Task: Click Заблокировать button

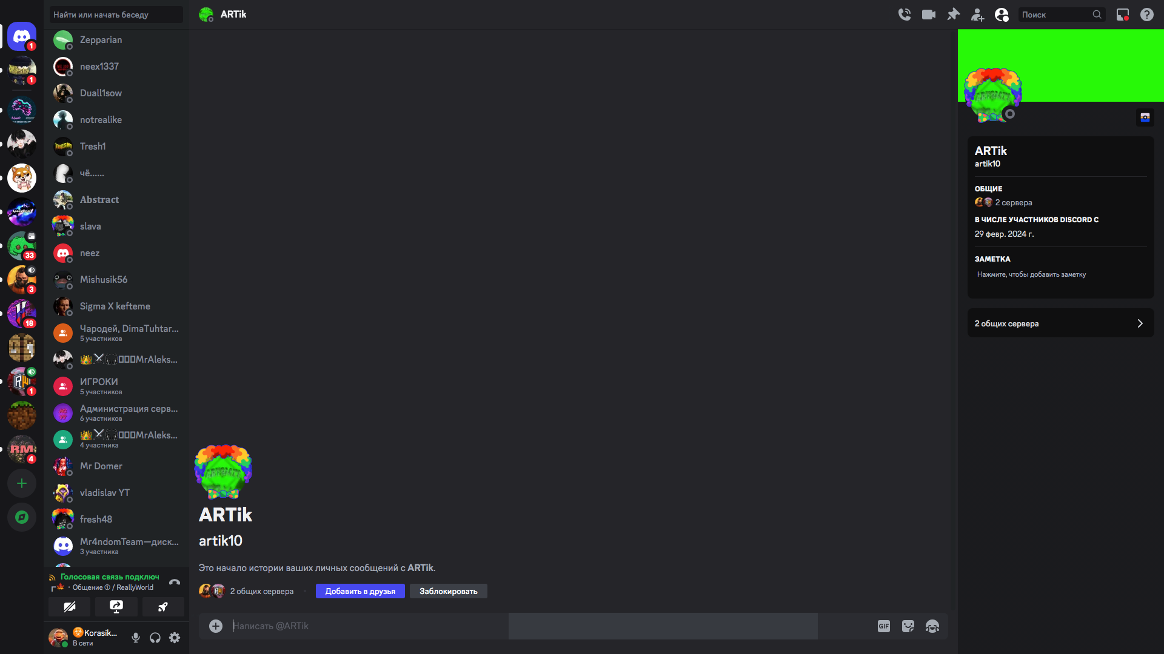Action: pos(449,591)
